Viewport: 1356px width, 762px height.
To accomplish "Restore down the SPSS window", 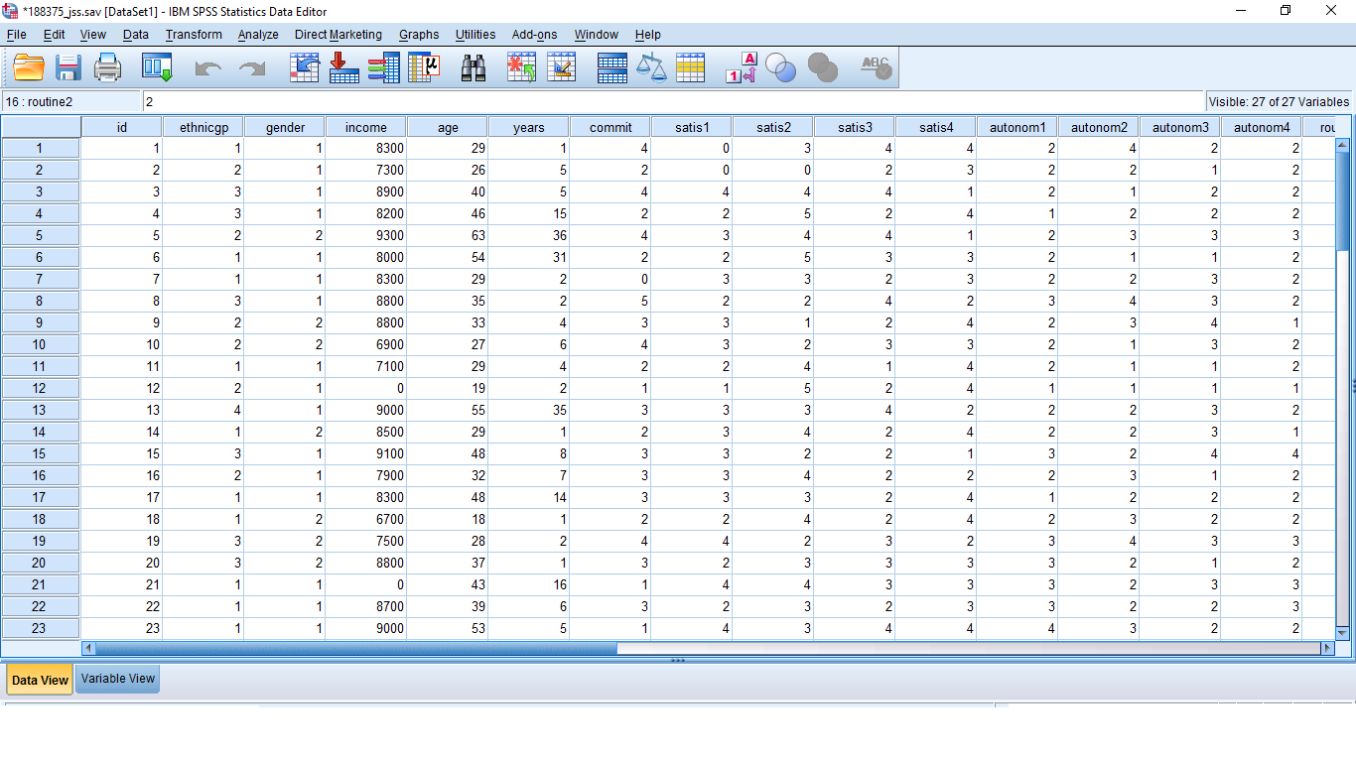I will (x=1286, y=11).
